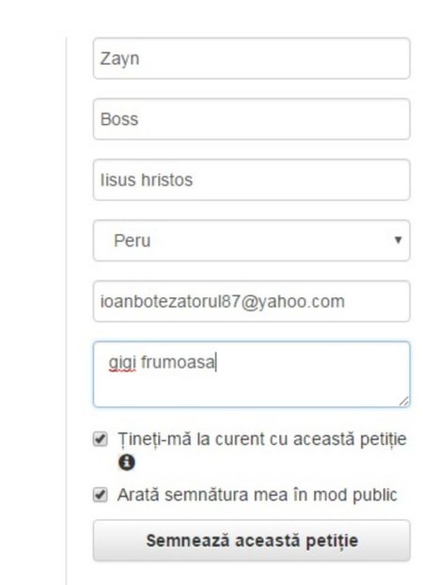Screen dimensions: 423x585
Task: Click the field containing Iisus hristos
Action: (x=251, y=180)
